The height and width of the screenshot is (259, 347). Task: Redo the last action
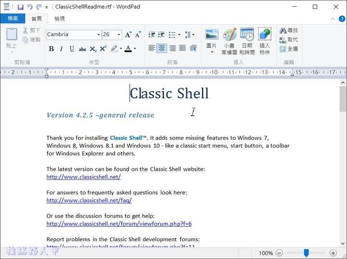[x=39, y=7]
